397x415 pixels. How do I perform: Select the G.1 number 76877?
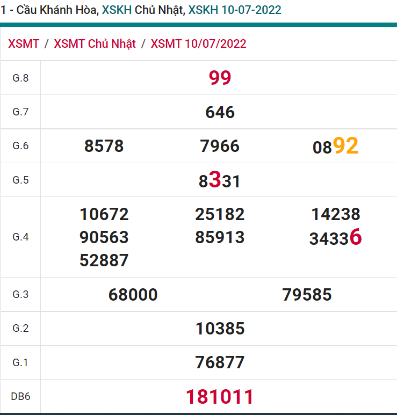pyautogui.click(x=220, y=362)
